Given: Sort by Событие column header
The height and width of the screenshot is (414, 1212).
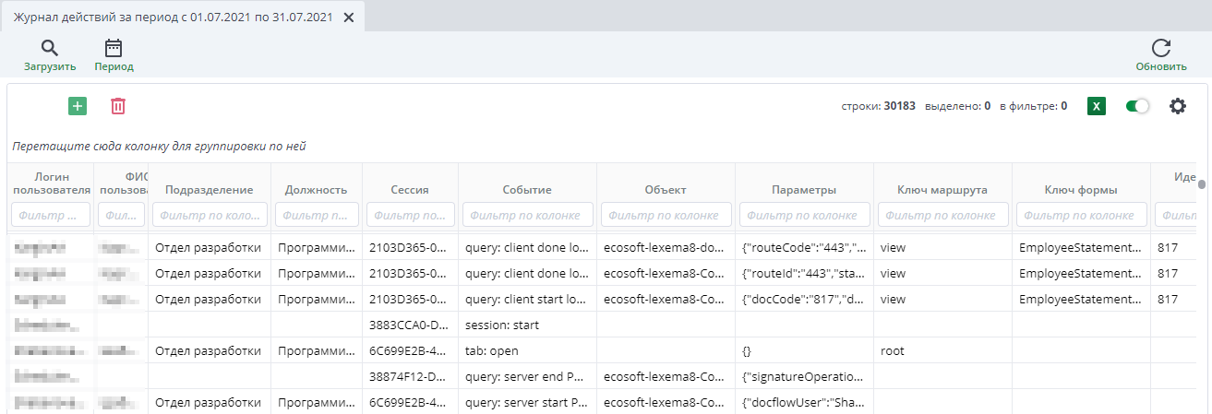Looking at the screenshot, I should pos(527,190).
